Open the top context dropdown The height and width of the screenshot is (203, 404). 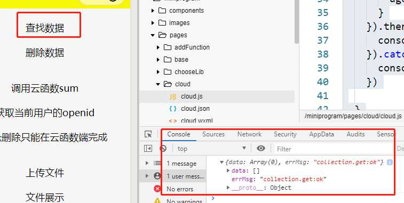(211, 149)
